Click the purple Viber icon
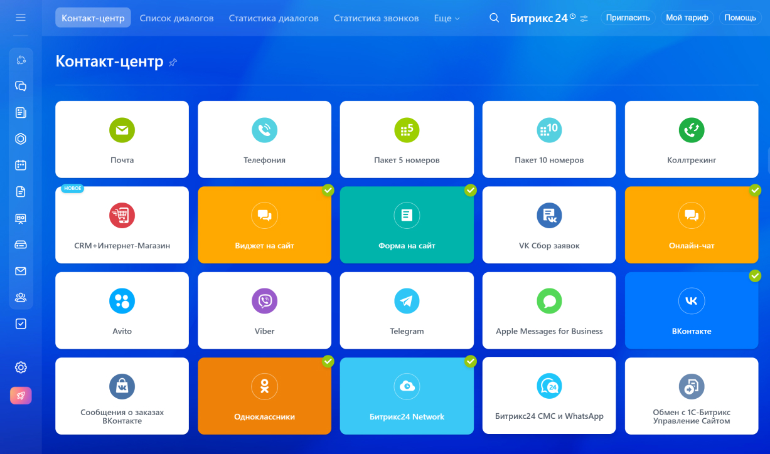Viewport: 770px width, 454px height. coord(264,301)
